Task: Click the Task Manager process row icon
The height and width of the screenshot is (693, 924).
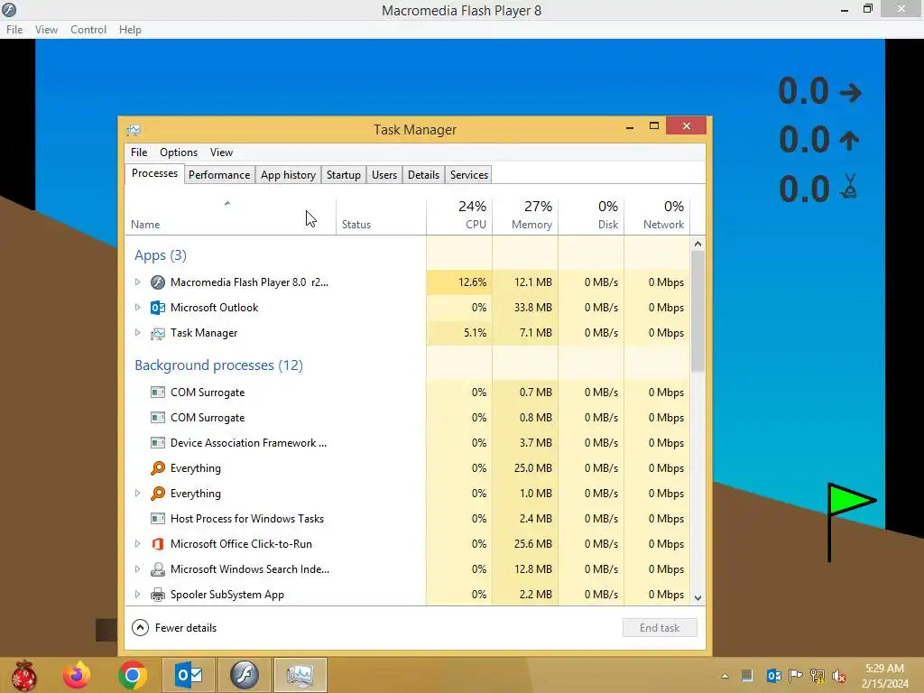Action: pyautogui.click(x=157, y=333)
